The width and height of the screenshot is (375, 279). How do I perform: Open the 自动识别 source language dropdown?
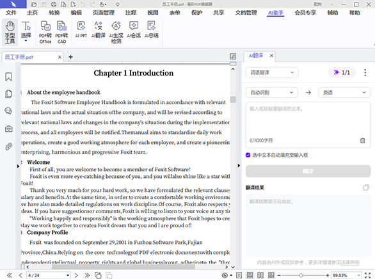click(x=272, y=93)
